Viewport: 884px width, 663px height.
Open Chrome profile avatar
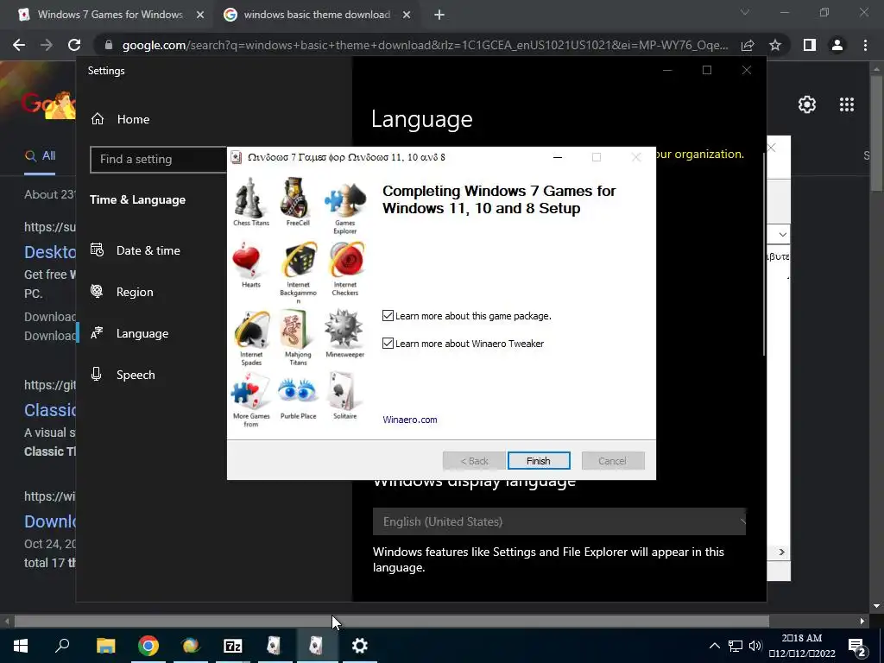[837, 45]
